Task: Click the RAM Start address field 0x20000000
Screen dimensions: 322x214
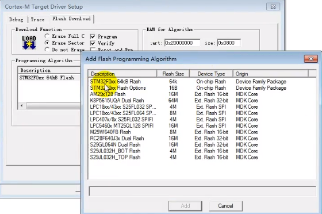Action: pyautogui.click(x=182, y=43)
